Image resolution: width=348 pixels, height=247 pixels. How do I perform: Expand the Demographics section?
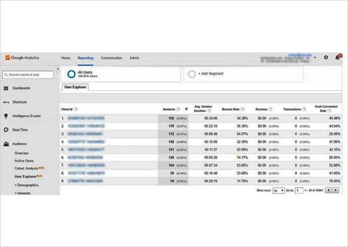tap(15, 185)
